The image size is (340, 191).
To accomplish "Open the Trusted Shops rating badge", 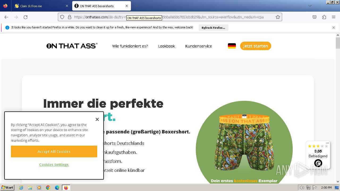I will coord(318,155).
